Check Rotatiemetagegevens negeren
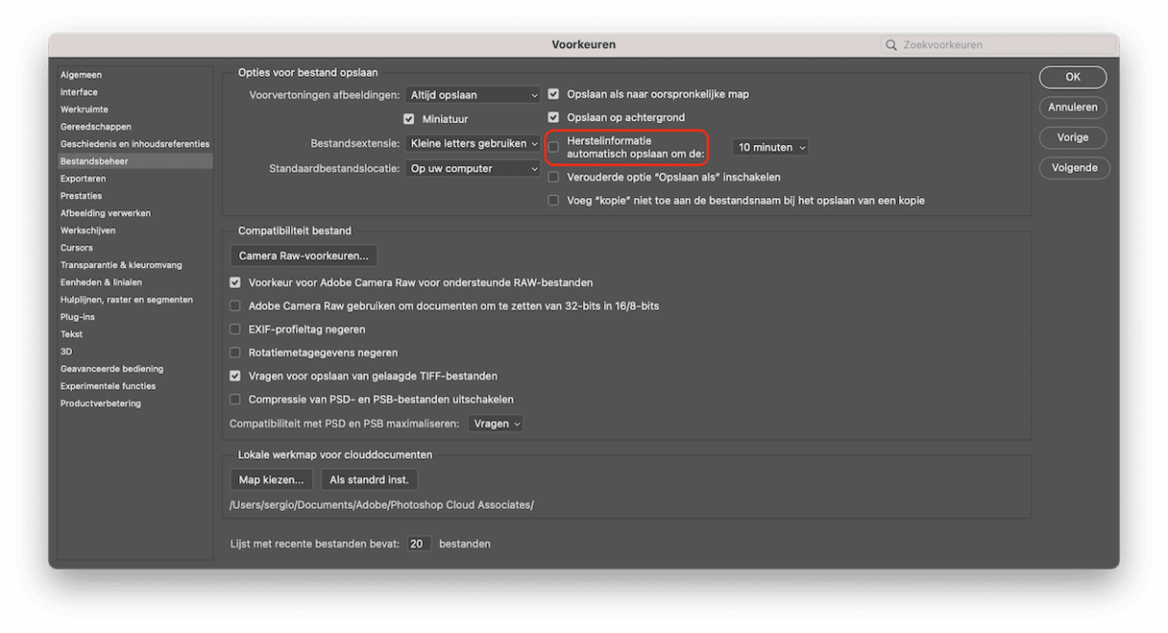The height and width of the screenshot is (633, 1168). (x=234, y=353)
